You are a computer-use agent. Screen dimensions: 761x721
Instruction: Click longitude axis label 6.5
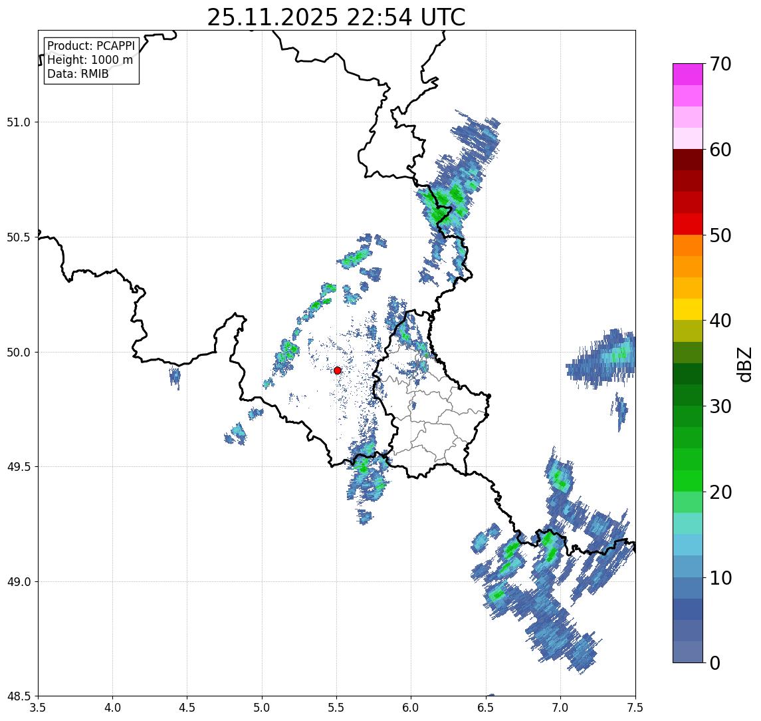[486, 708]
